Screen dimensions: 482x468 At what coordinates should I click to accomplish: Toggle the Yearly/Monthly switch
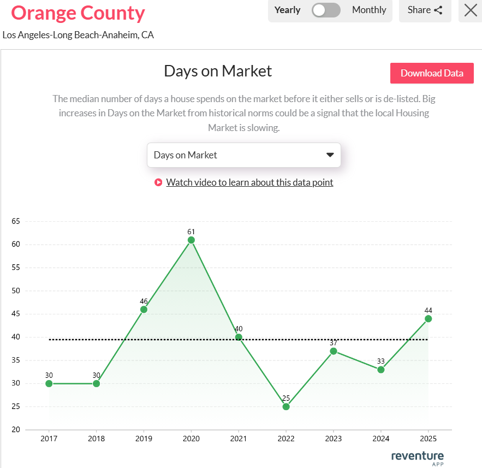pyautogui.click(x=326, y=10)
